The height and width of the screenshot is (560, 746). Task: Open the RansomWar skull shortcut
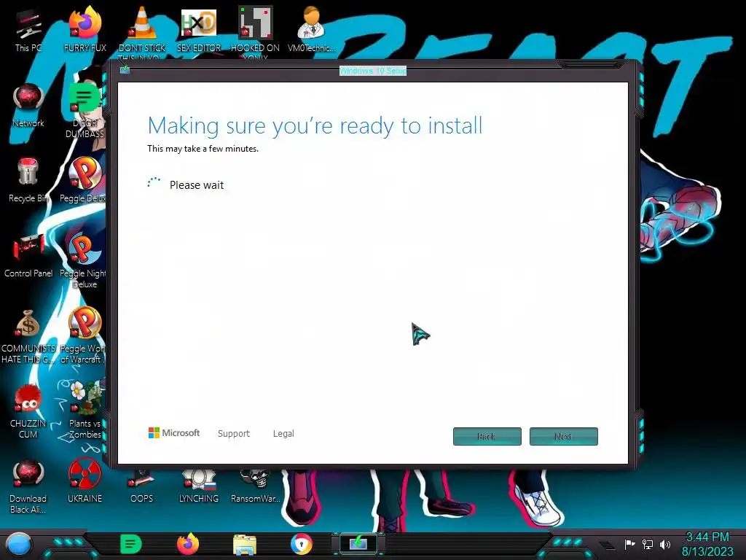click(256, 486)
